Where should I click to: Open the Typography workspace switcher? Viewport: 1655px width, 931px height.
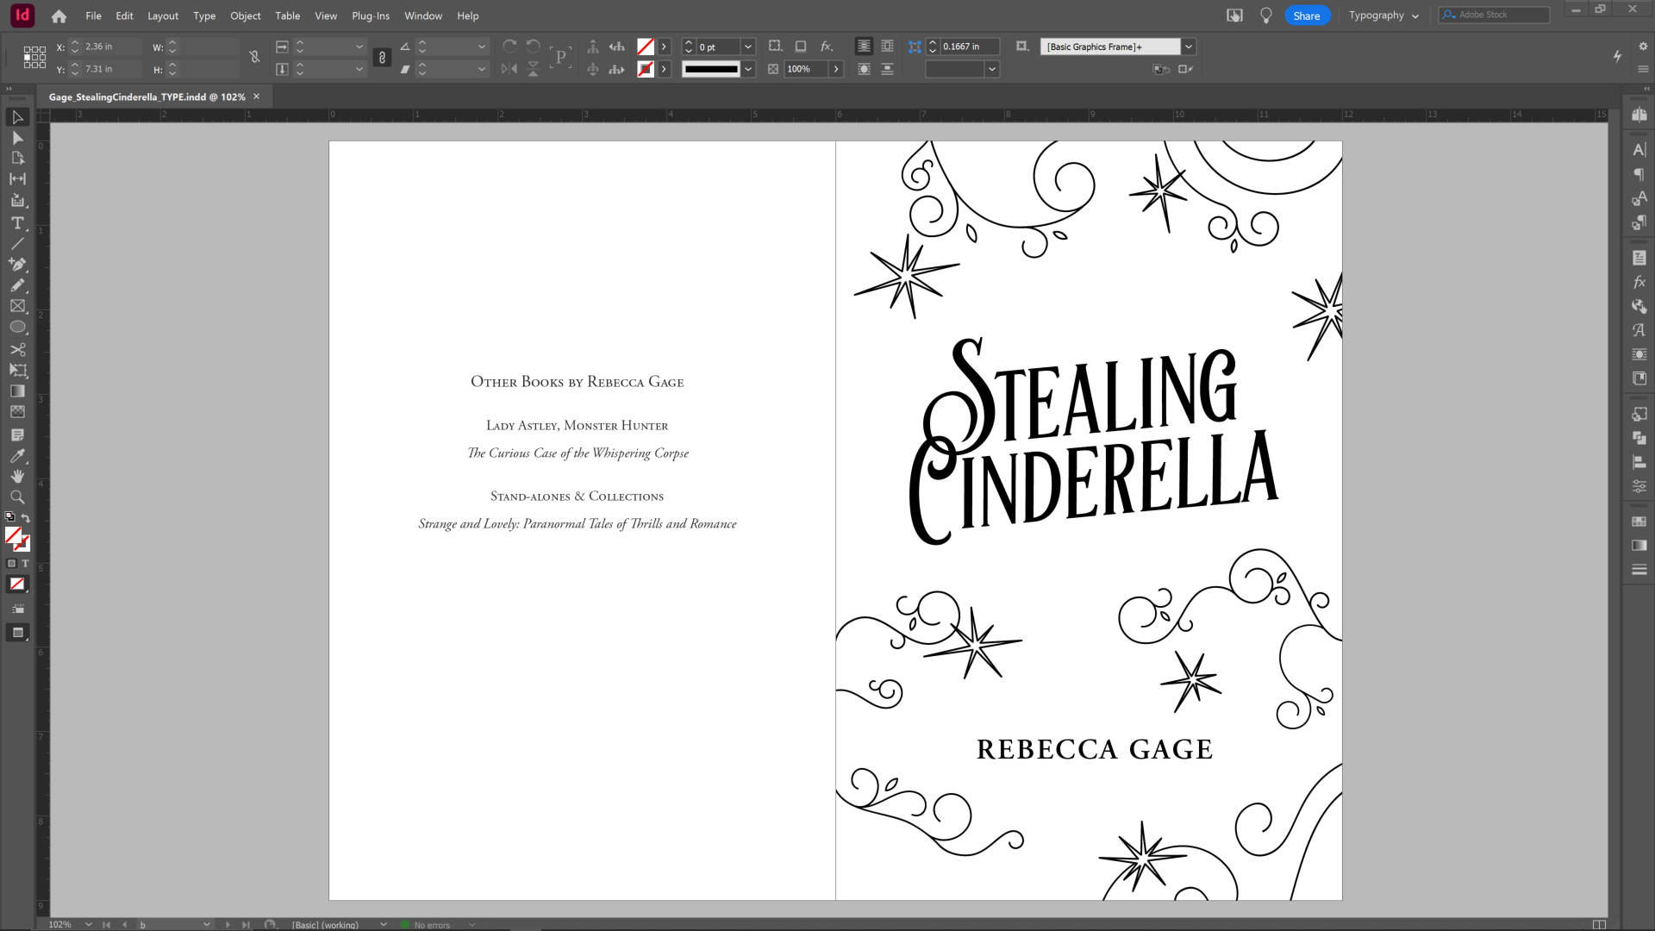(1383, 16)
